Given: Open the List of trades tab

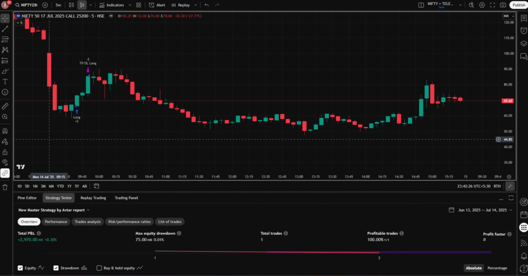Looking at the screenshot, I should click(x=170, y=222).
